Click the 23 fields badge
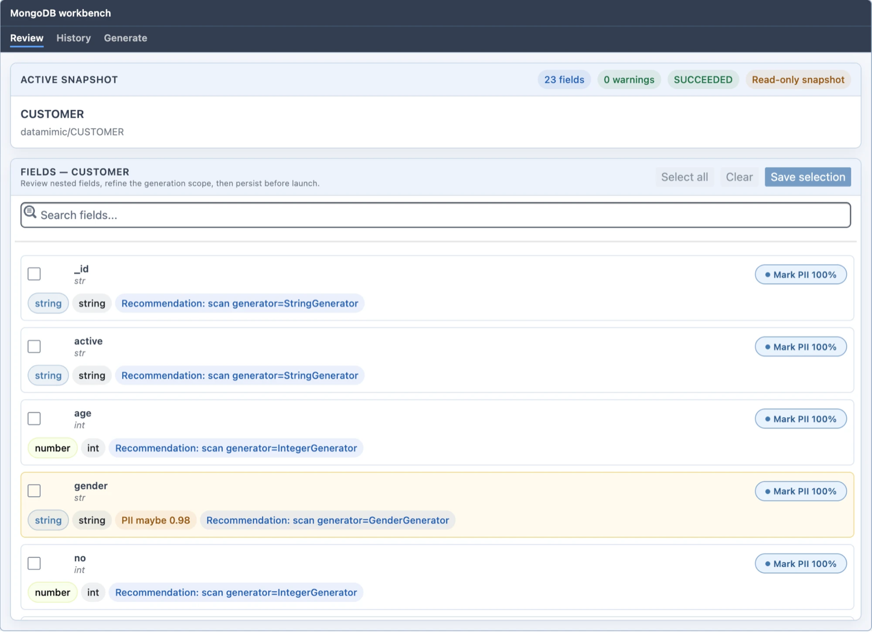Viewport: 872px width, 632px height. (564, 80)
